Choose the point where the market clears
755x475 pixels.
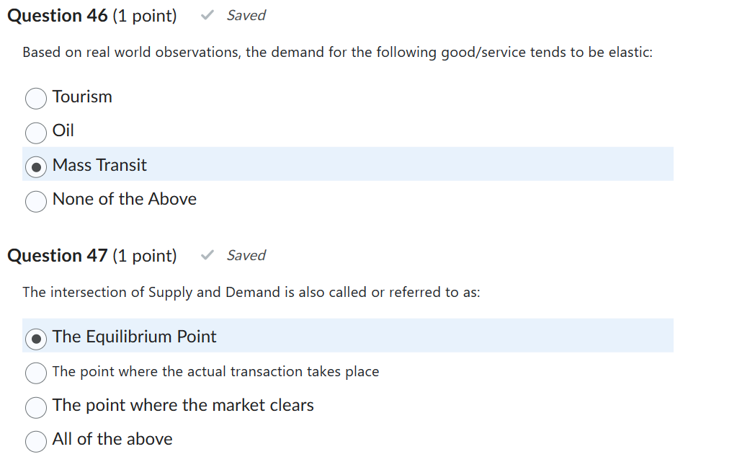(x=35, y=407)
